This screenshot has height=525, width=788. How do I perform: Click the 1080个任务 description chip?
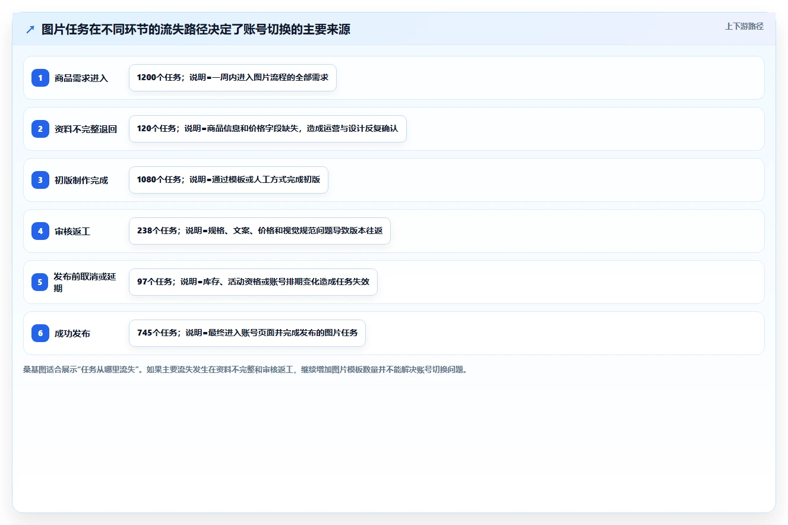(229, 180)
